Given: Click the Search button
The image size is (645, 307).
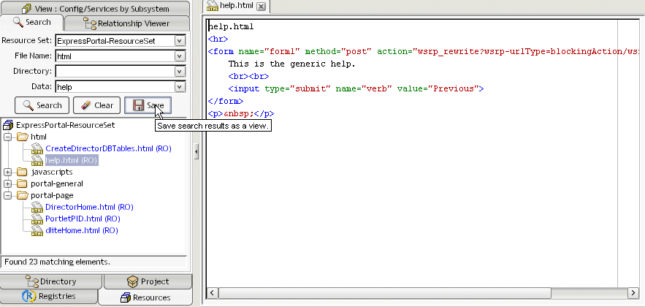Looking at the screenshot, I should click(x=42, y=105).
